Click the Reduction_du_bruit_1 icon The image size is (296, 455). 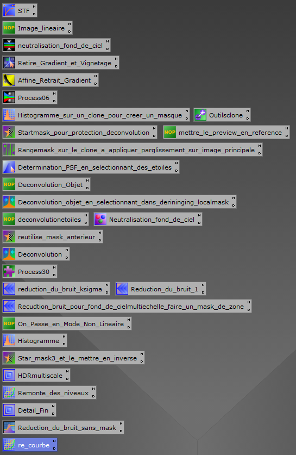click(x=122, y=289)
